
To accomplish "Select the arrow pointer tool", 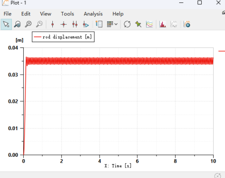I will [x=6, y=24].
